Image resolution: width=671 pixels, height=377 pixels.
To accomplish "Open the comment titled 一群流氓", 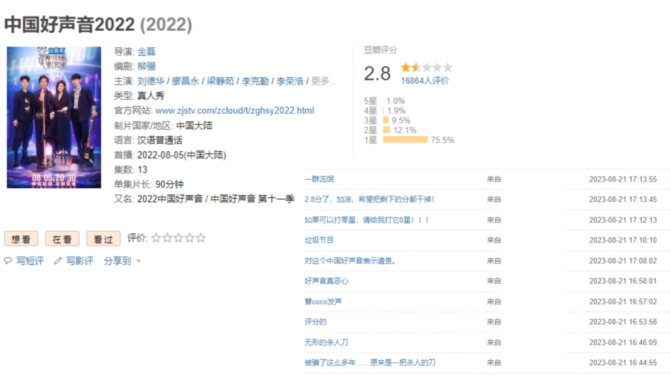I will [x=319, y=179].
